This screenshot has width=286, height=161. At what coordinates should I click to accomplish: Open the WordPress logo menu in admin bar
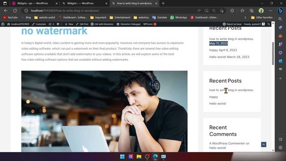(3, 24)
